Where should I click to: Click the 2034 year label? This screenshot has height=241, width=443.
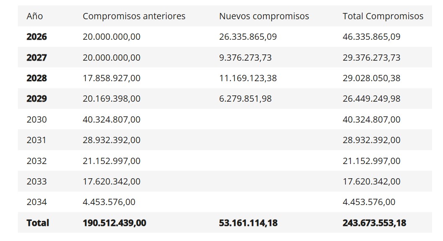coord(37,202)
